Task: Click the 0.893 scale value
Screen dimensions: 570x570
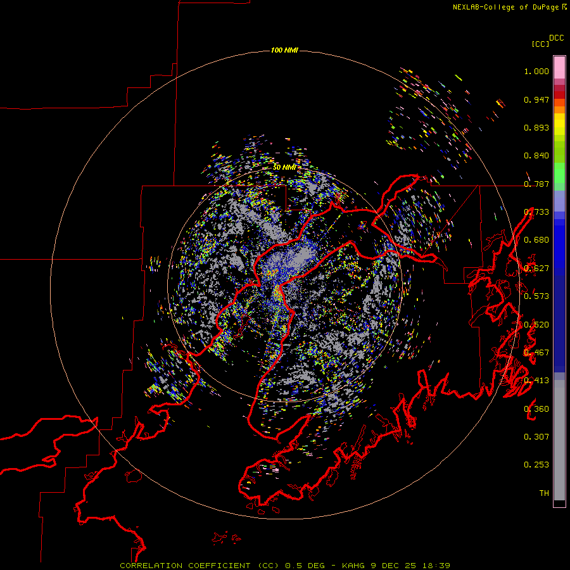Action: (x=536, y=127)
